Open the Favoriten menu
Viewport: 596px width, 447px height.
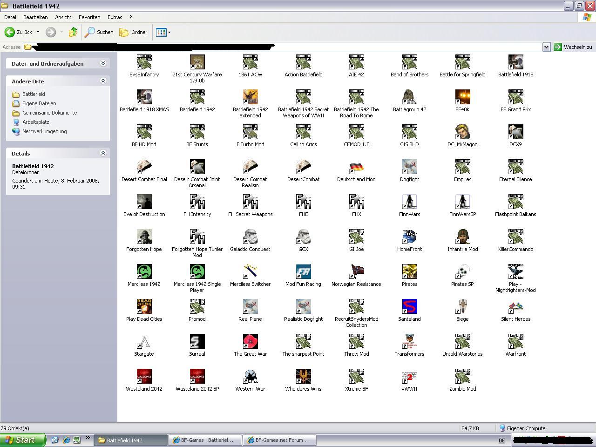coord(89,17)
